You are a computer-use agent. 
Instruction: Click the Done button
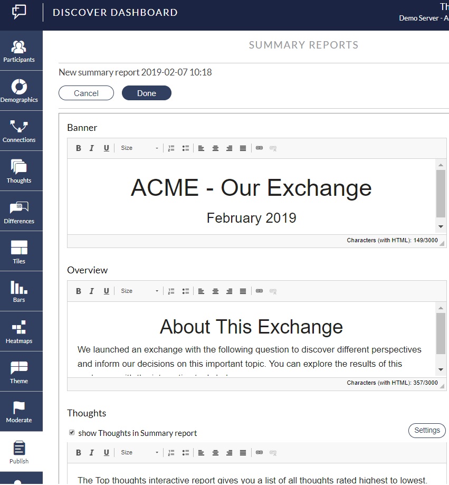(x=147, y=93)
